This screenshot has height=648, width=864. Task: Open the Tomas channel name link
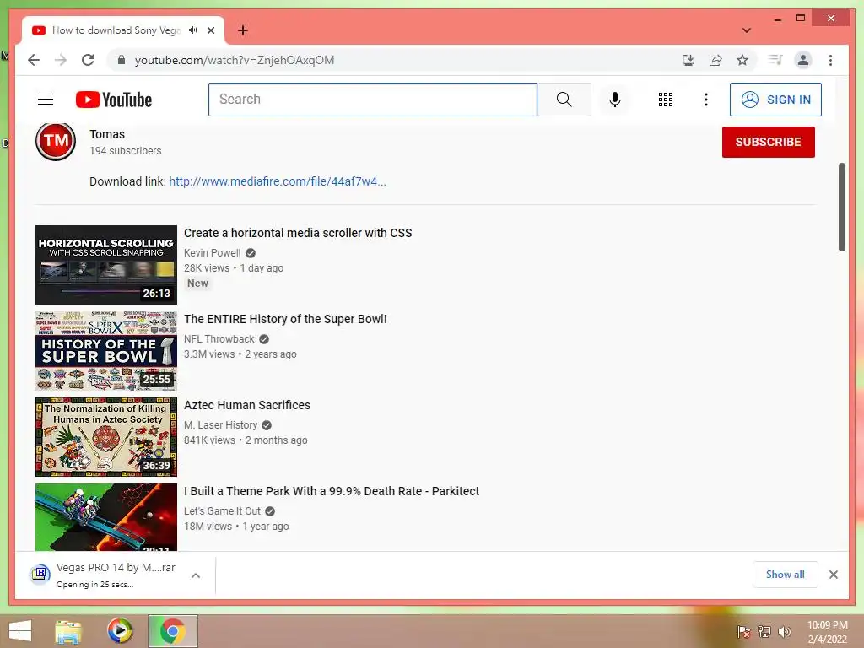click(x=107, y=134)
